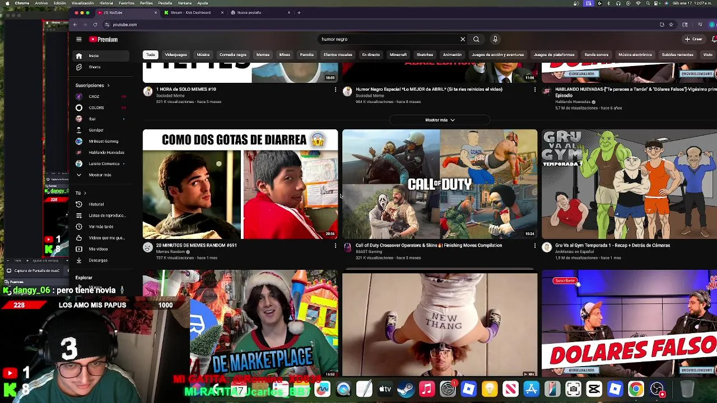Click the Crear button

tap(693, 39)
